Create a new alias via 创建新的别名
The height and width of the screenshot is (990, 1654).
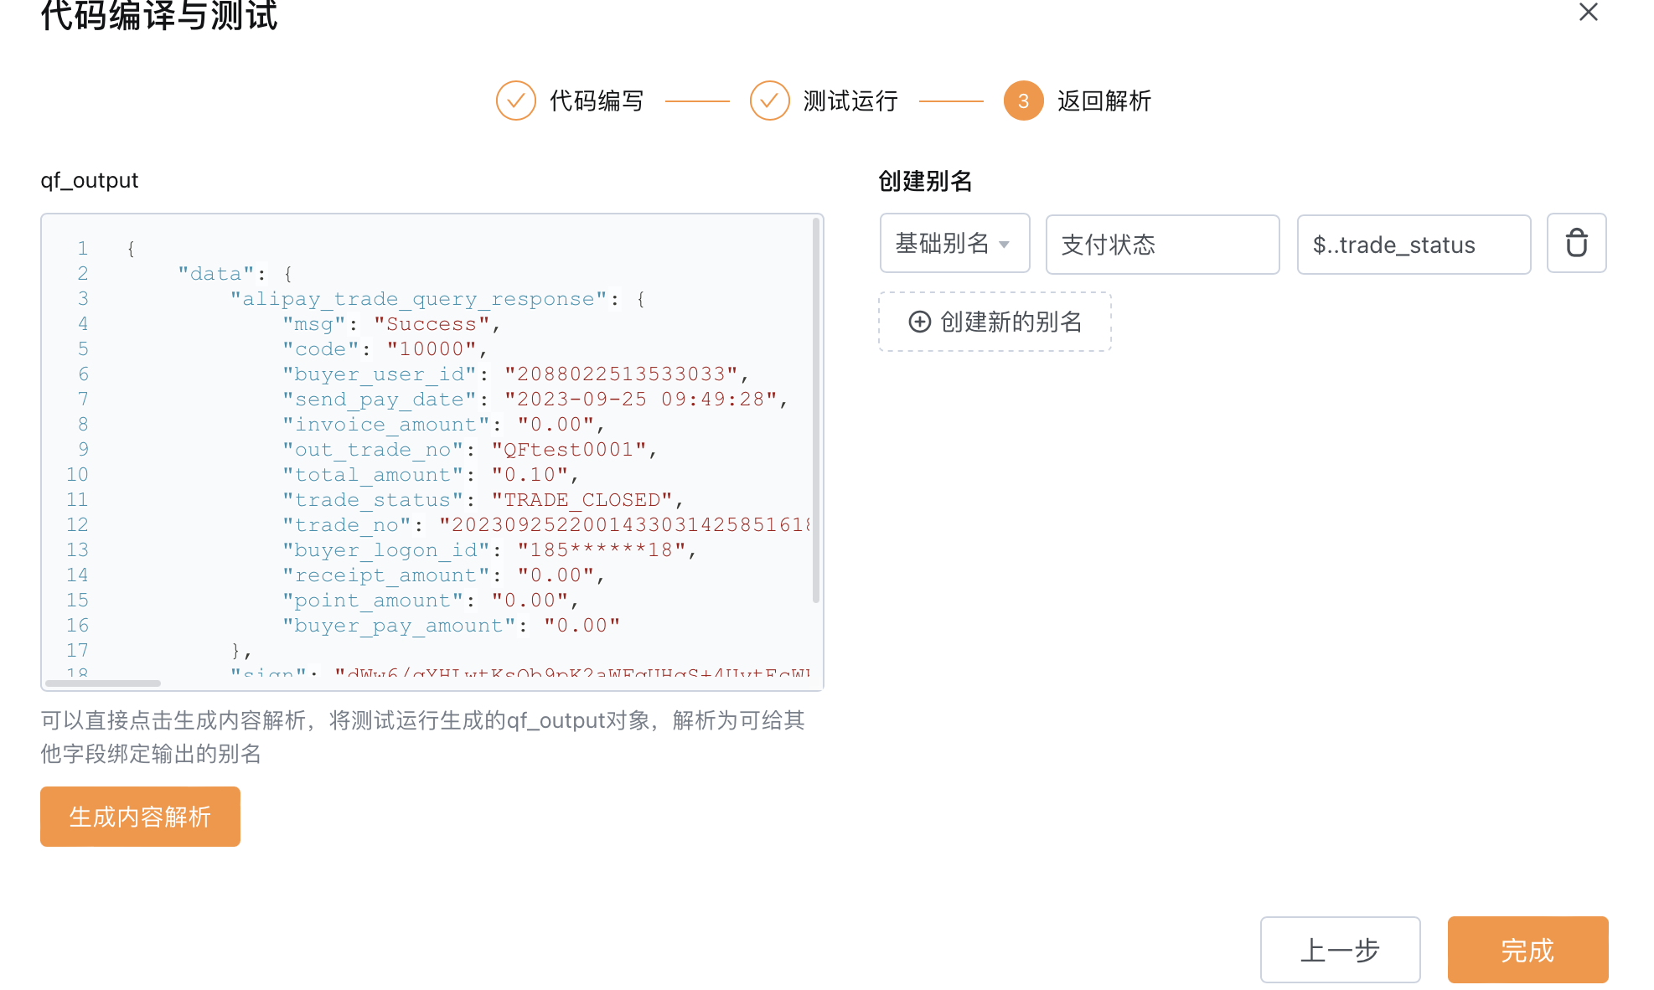(995, 322)
